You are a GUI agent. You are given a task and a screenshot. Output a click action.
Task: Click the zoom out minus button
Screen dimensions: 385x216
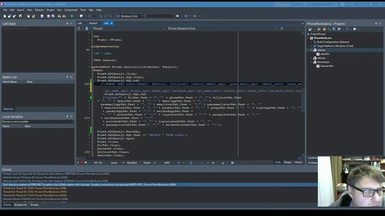(183, 163)
